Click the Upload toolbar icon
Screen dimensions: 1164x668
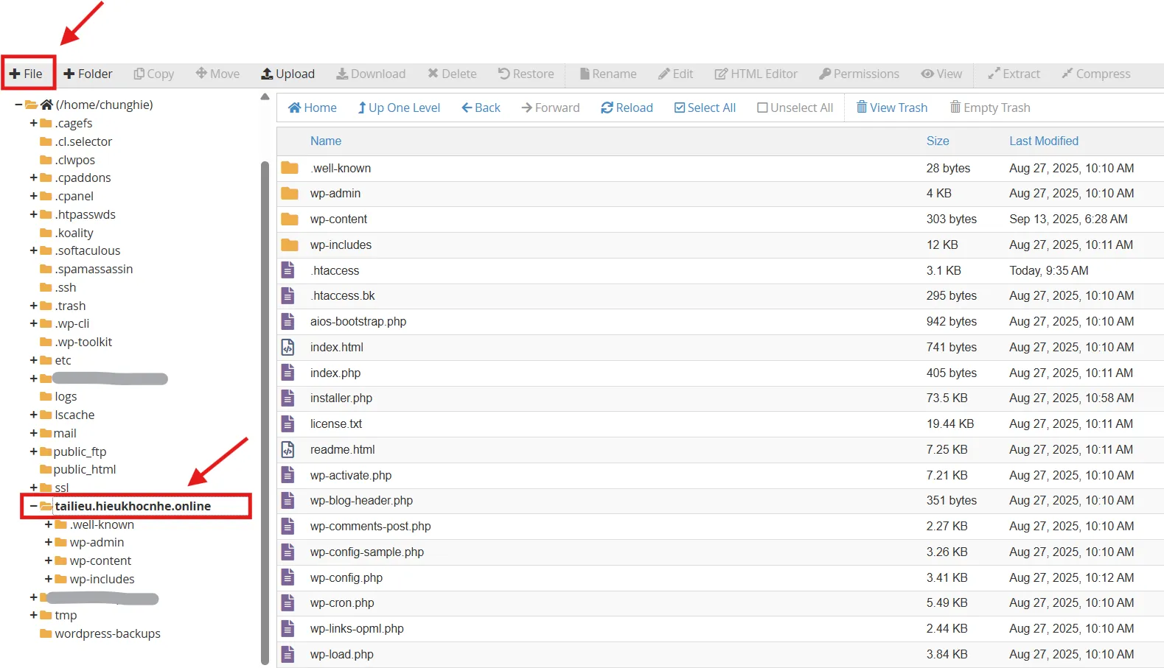267,74
